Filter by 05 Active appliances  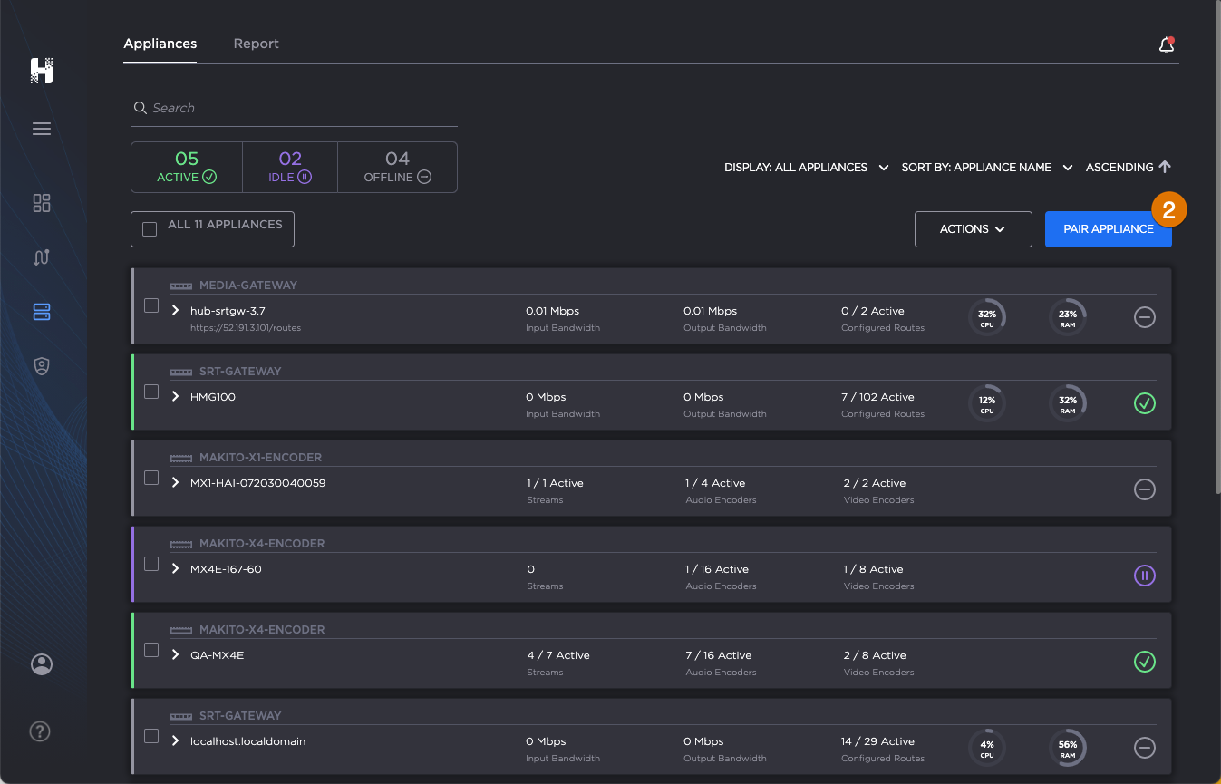pyautogui.click(x=187, y=168)
